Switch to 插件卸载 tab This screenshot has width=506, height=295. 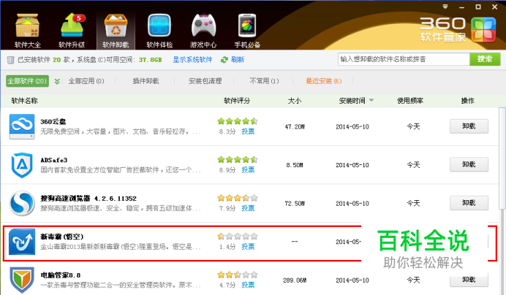pos(146,81)
